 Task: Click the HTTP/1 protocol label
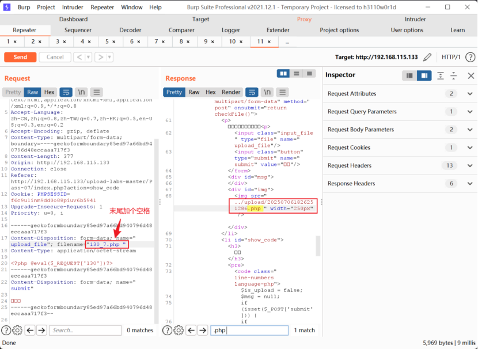pyautogui.click(x=451, y=57)
